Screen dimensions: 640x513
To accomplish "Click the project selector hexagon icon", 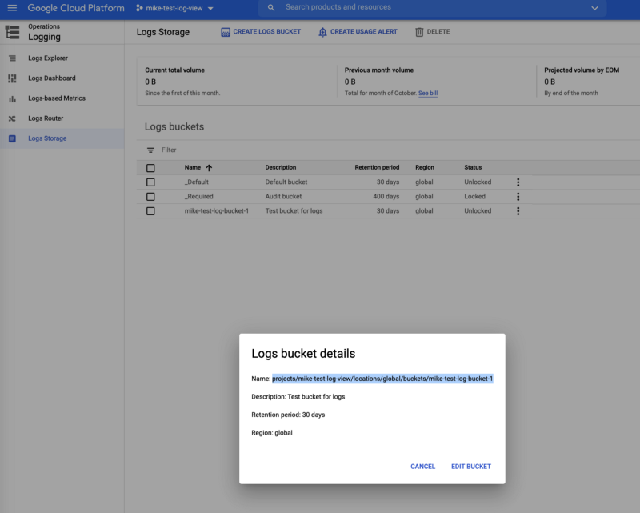I will click(139, 8).
